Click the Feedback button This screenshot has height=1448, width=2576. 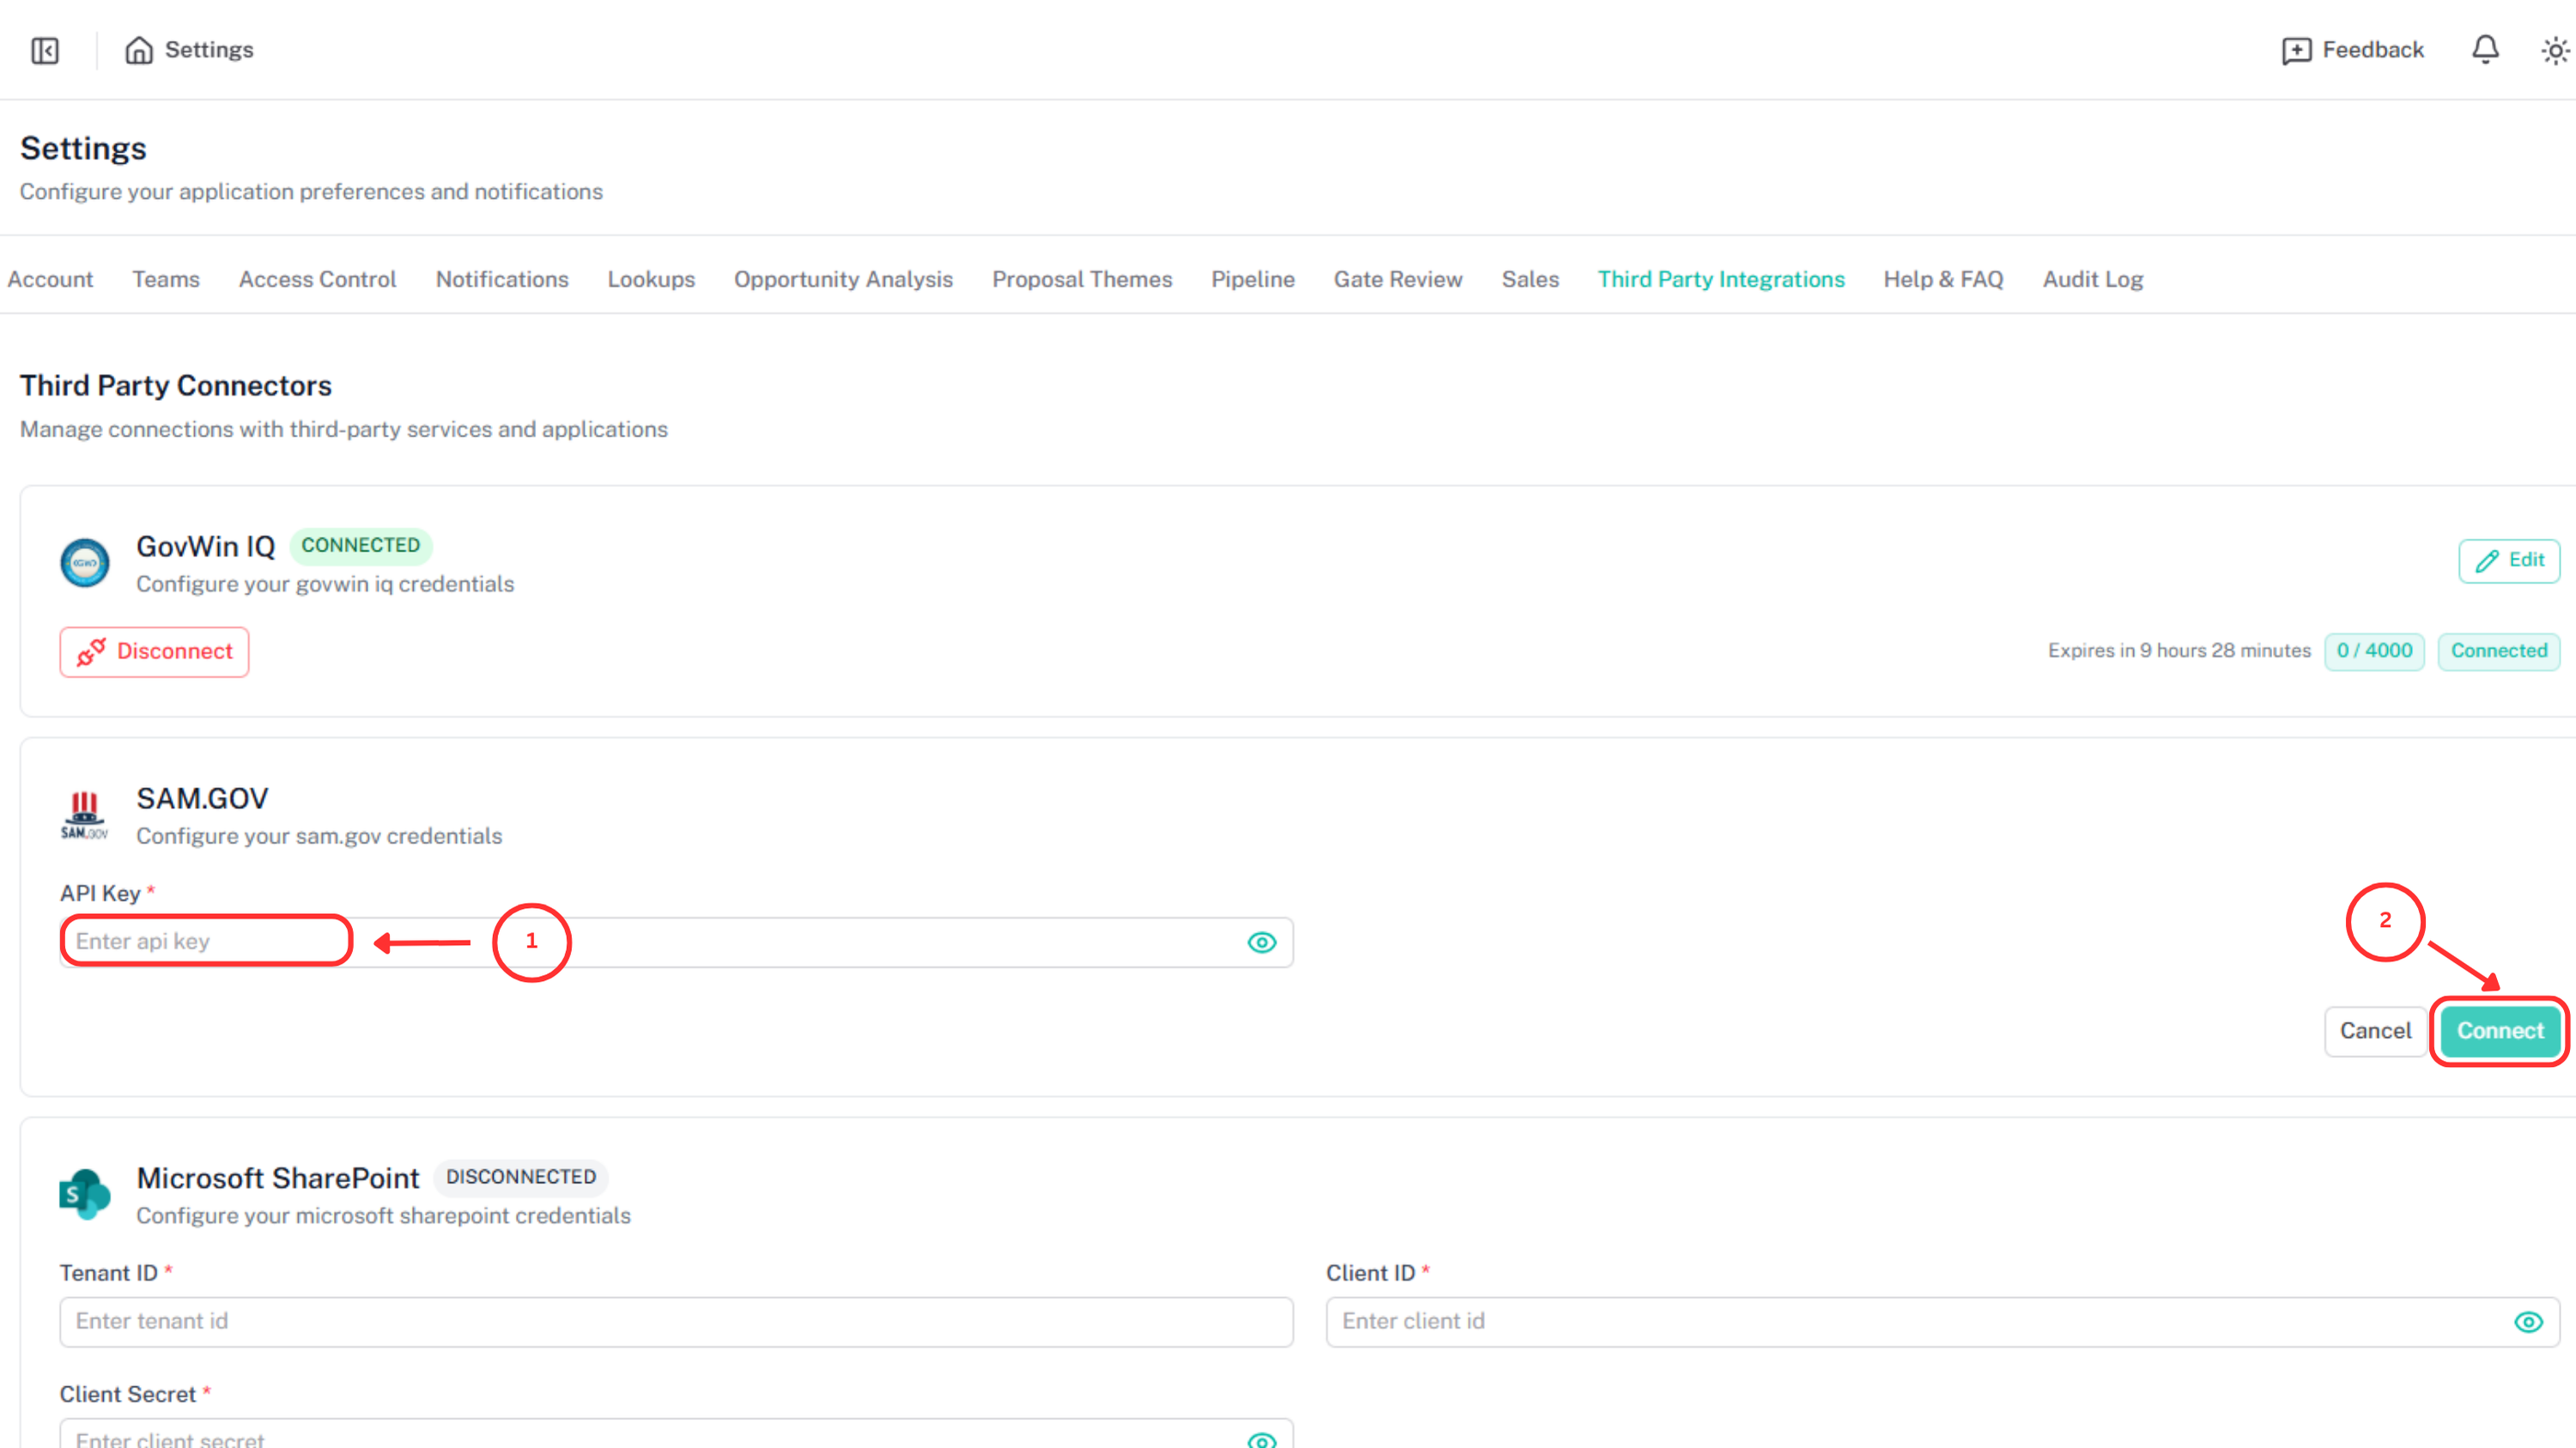coord(2353,50)
